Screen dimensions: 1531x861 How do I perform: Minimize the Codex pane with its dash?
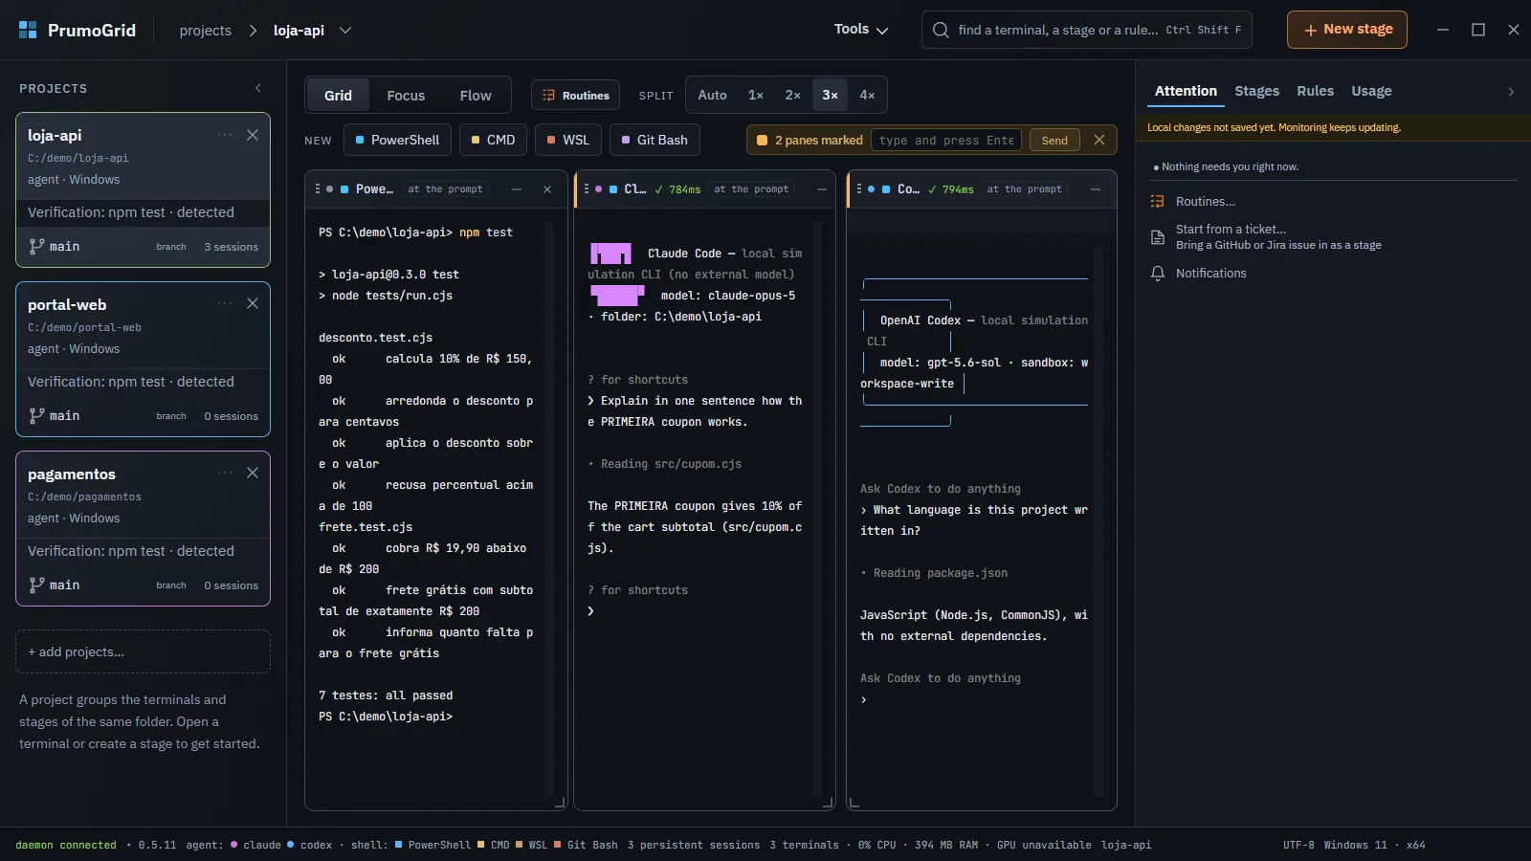click(x=1096, y=189)
